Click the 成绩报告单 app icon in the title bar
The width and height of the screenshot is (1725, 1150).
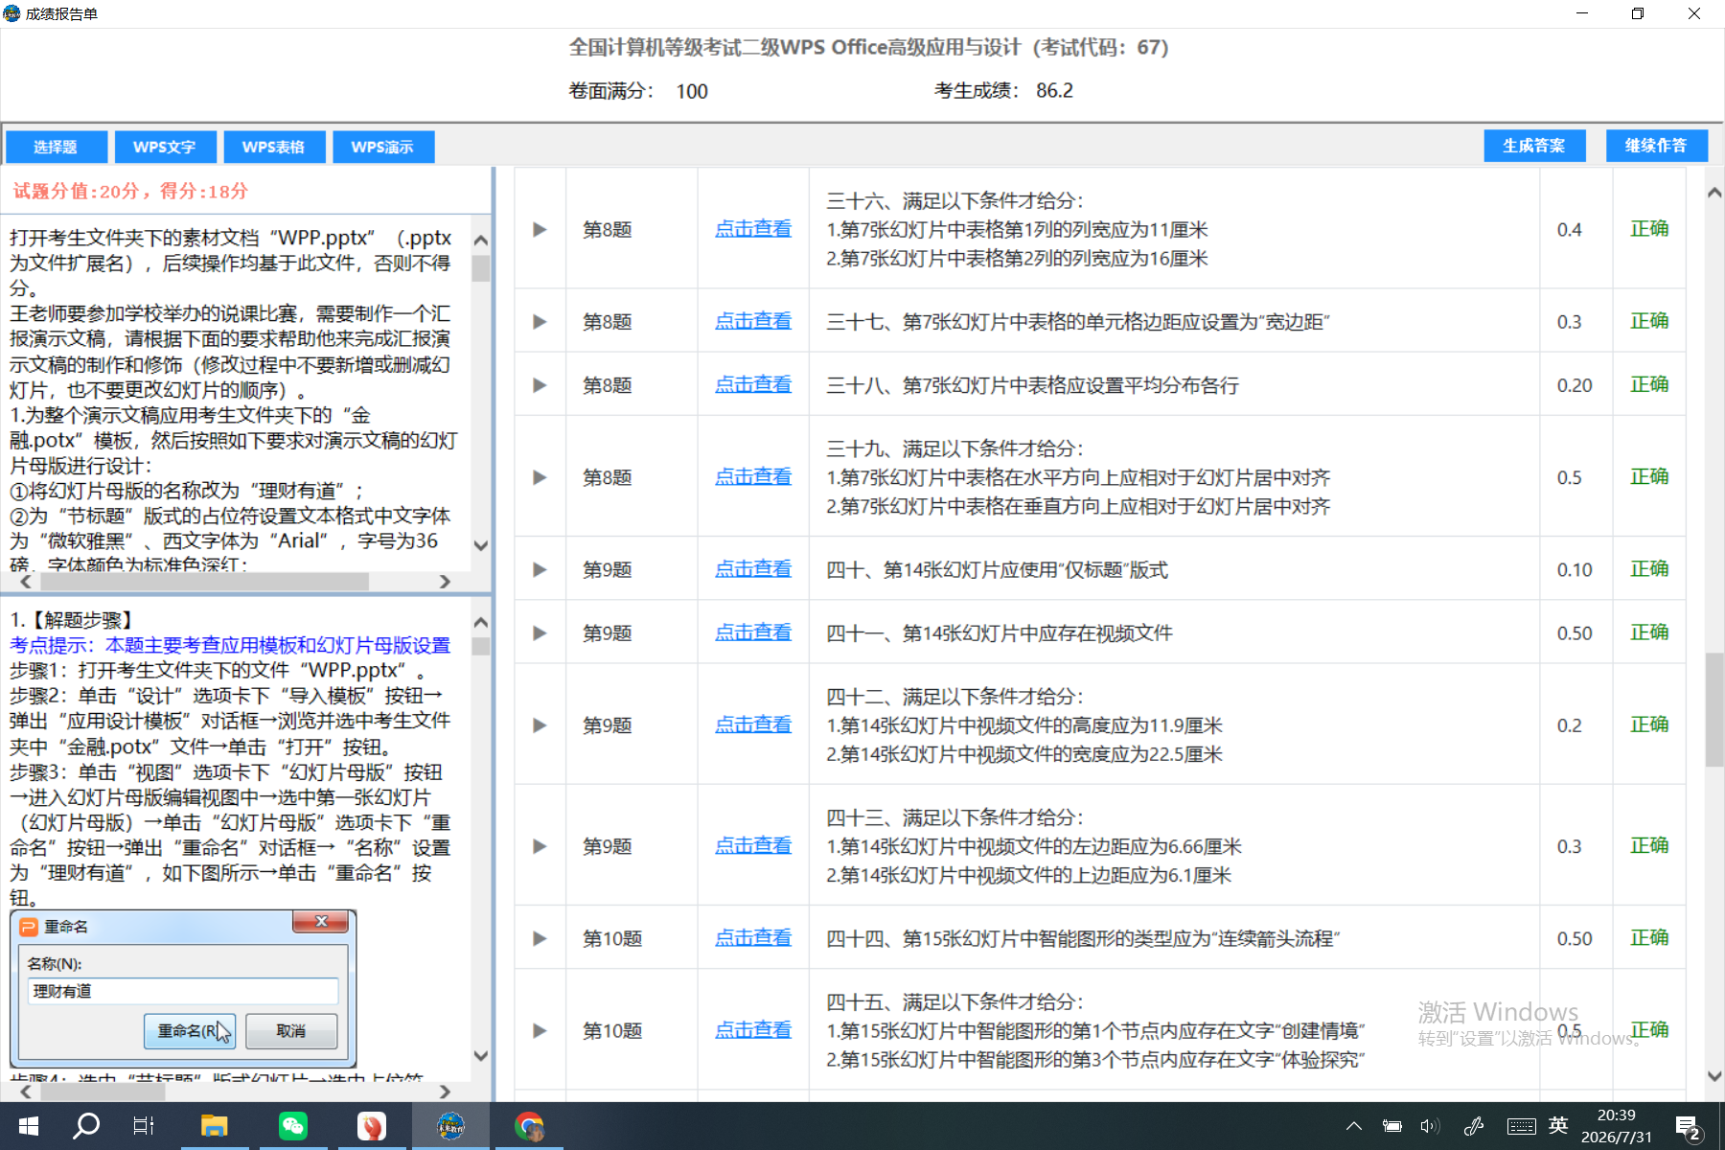click(11, 13)
